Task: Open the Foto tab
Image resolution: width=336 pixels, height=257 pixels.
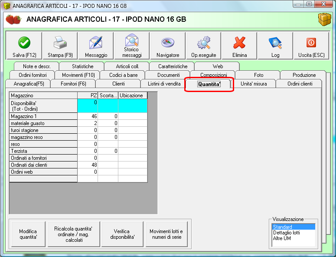Action: [259, 75]
